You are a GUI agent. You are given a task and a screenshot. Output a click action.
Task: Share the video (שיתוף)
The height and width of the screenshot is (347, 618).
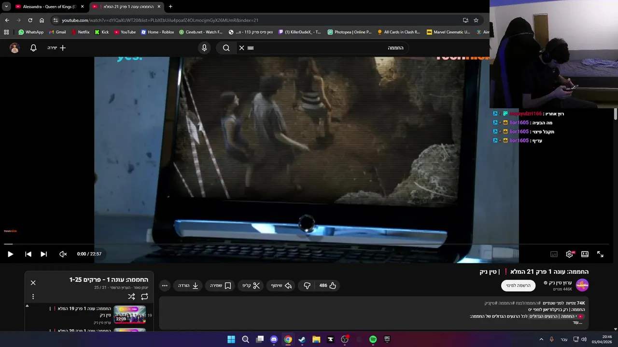click(281, 285)
